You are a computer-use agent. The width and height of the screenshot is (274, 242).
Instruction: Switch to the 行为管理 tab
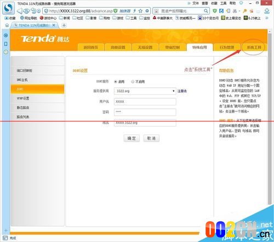[227, 47]
